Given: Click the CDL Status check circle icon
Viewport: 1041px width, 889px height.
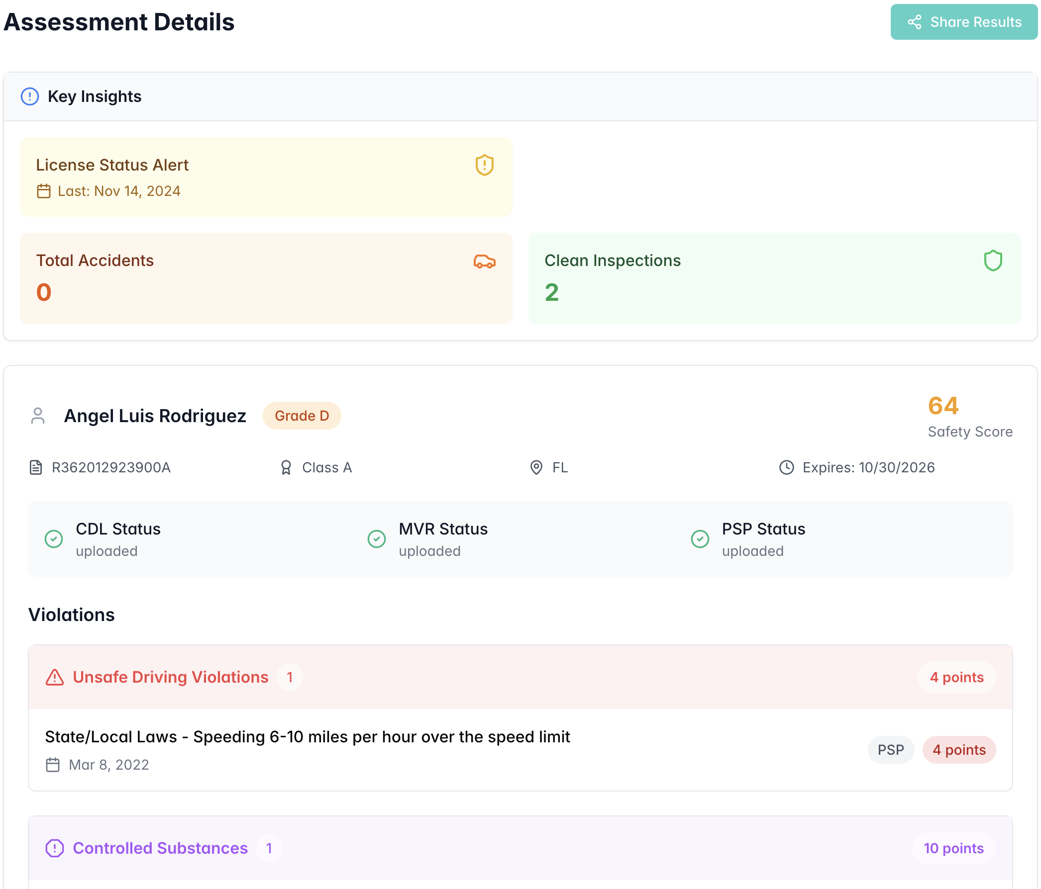Looking at the screenshot, I should click(54, 539).
